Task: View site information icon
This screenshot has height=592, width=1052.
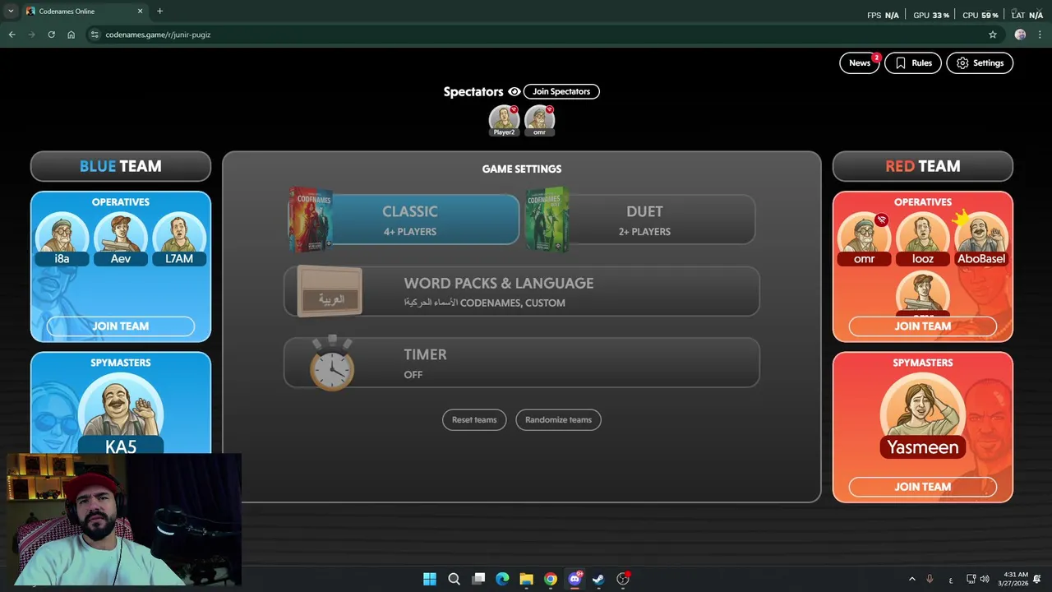Action: point(95,35)
